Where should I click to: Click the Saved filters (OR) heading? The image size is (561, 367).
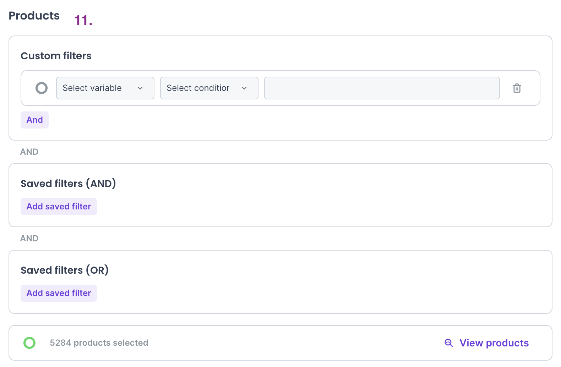click(x=65, y=270)
